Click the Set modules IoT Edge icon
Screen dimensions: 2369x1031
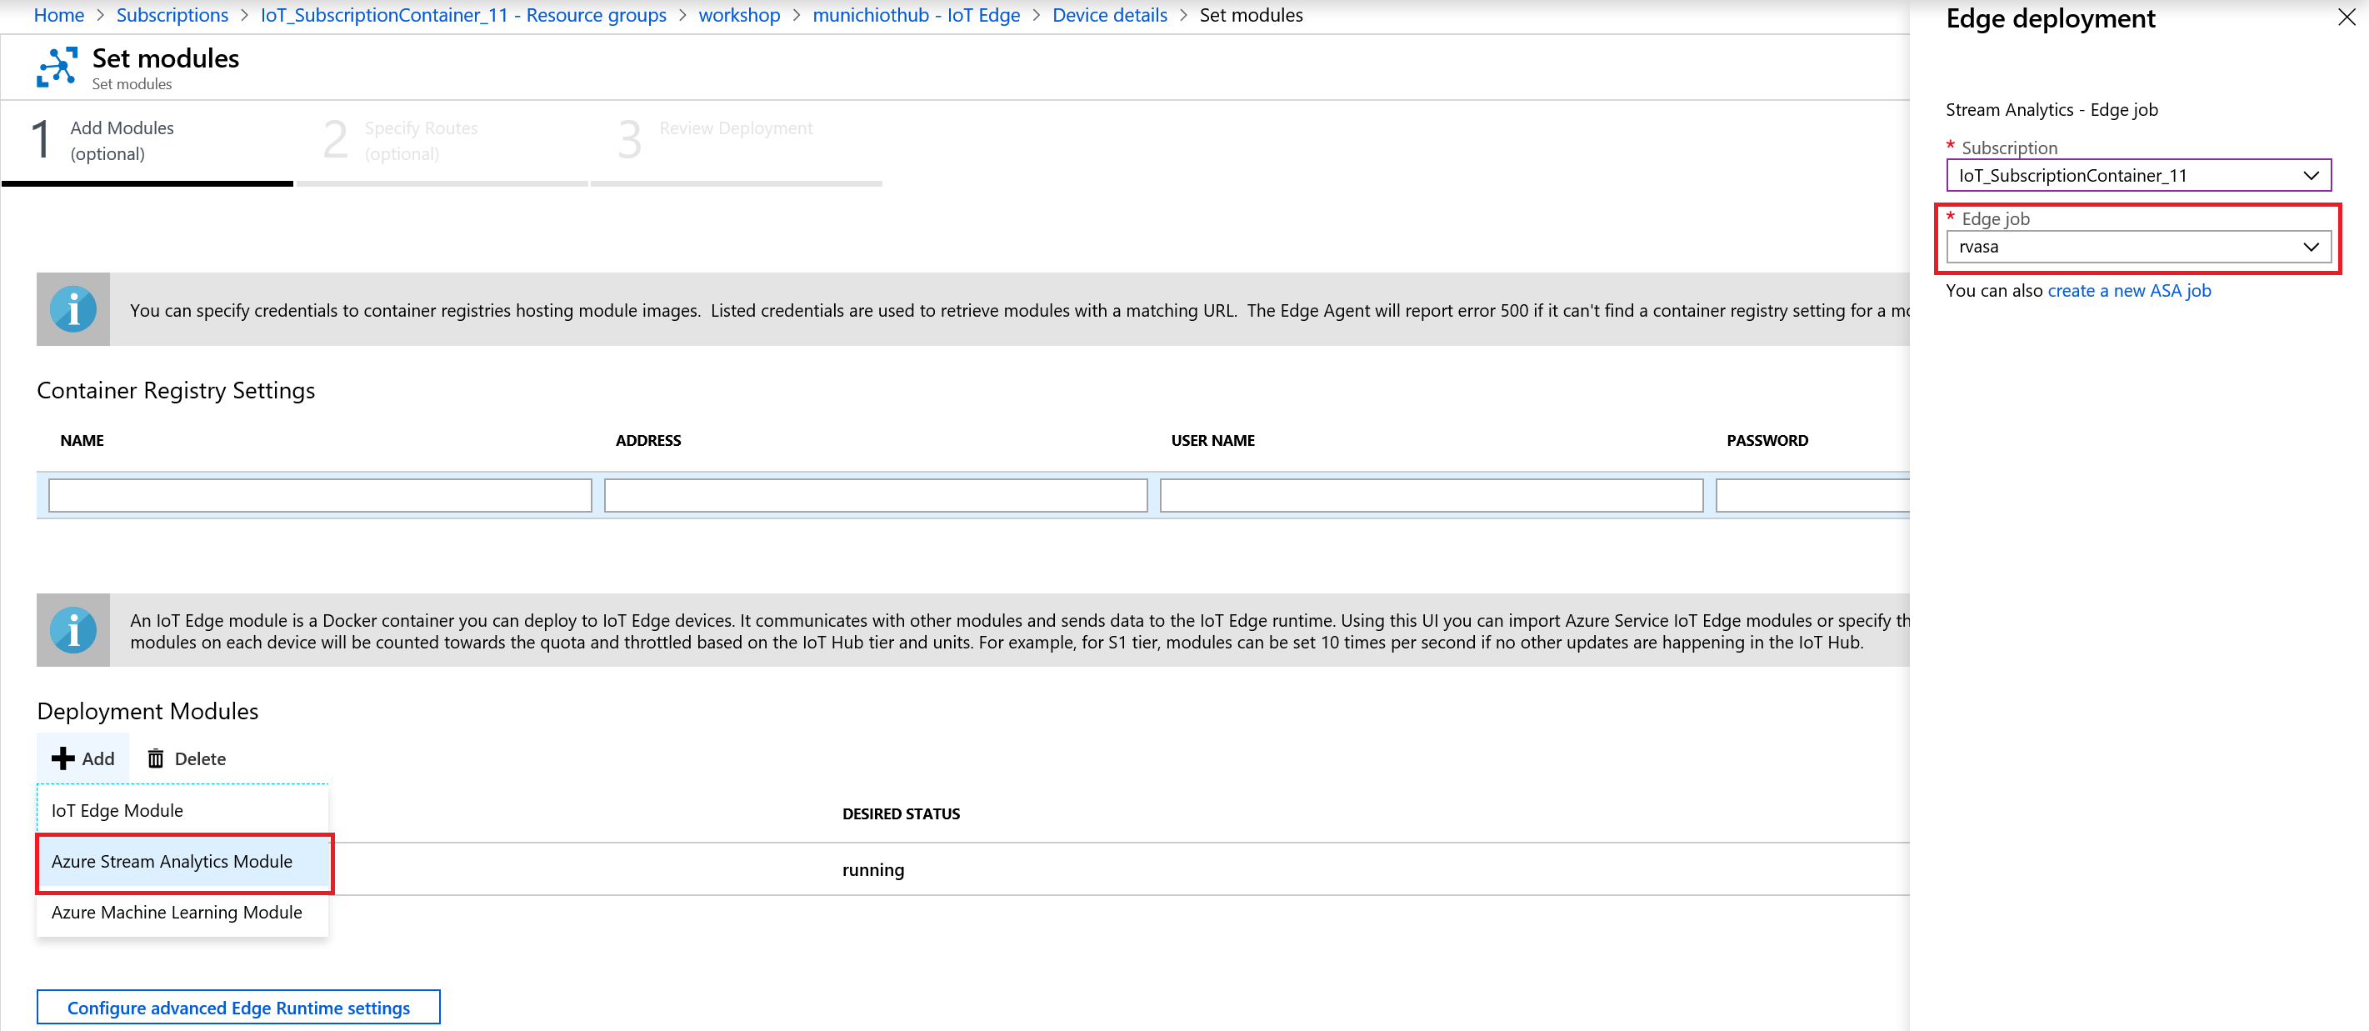(x=57, y=68)
